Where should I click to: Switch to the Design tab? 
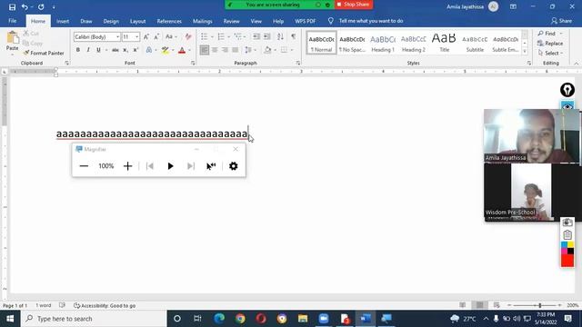[111, 21]
